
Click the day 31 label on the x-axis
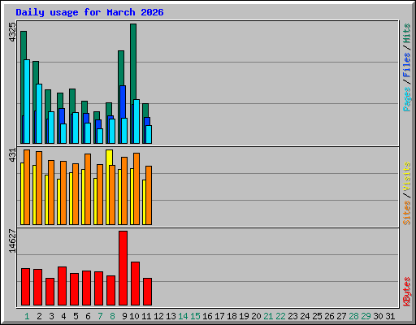390,316
